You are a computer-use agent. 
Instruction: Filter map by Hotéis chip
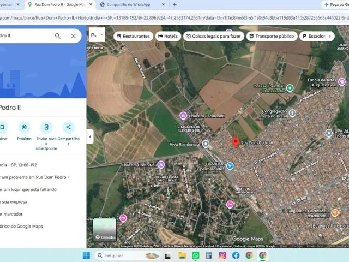pos(168,36)
